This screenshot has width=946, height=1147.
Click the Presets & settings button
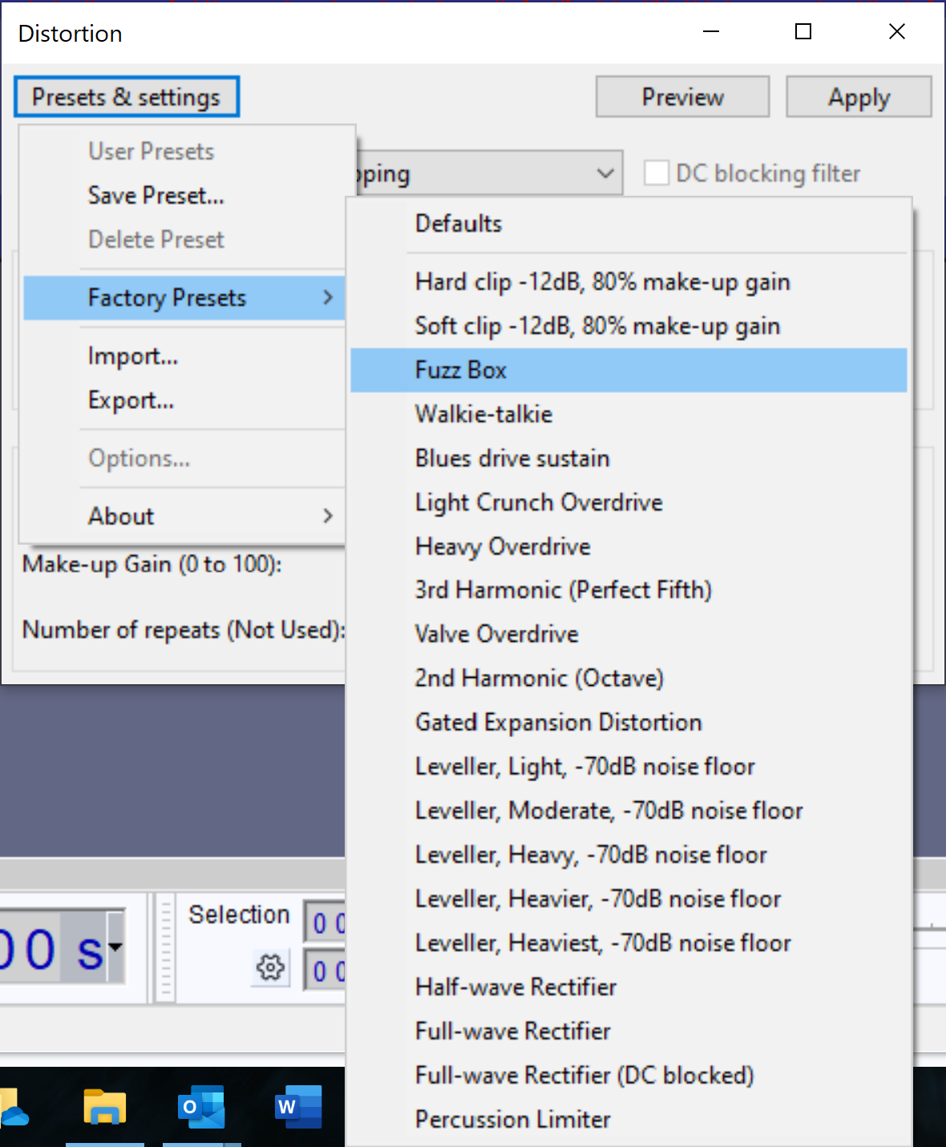pyautogui.click(x=126, y=97)
